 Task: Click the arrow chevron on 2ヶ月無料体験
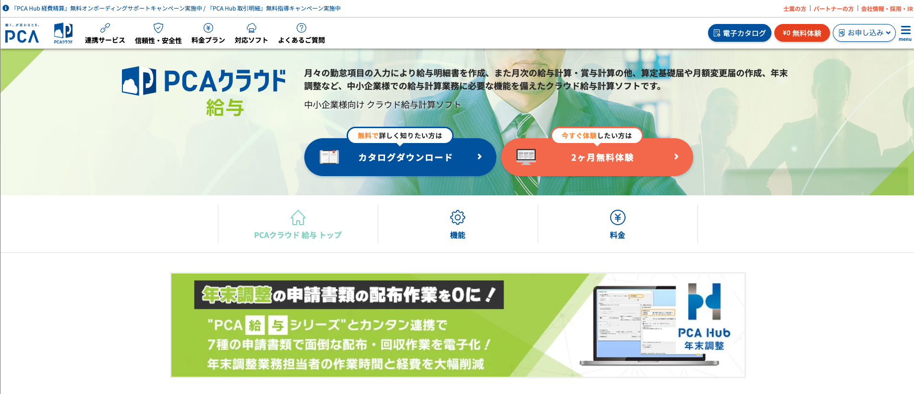tap(676, 157)
